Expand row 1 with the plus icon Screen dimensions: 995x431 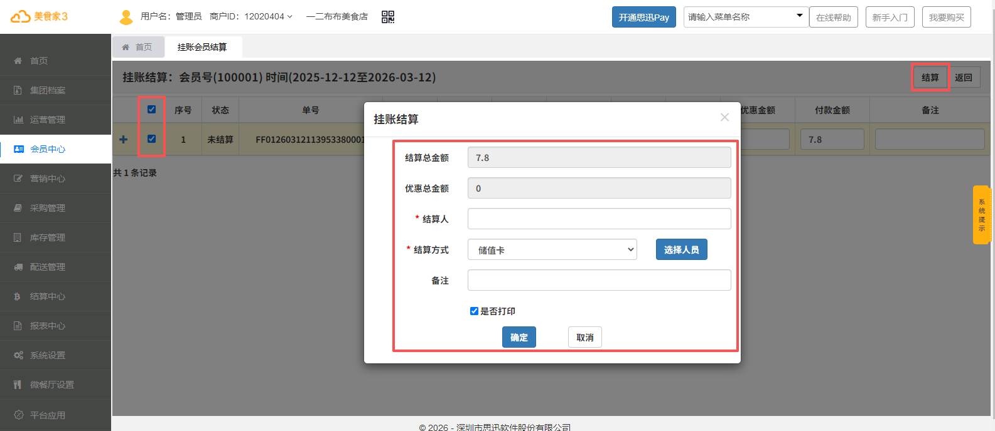(124, 139)
